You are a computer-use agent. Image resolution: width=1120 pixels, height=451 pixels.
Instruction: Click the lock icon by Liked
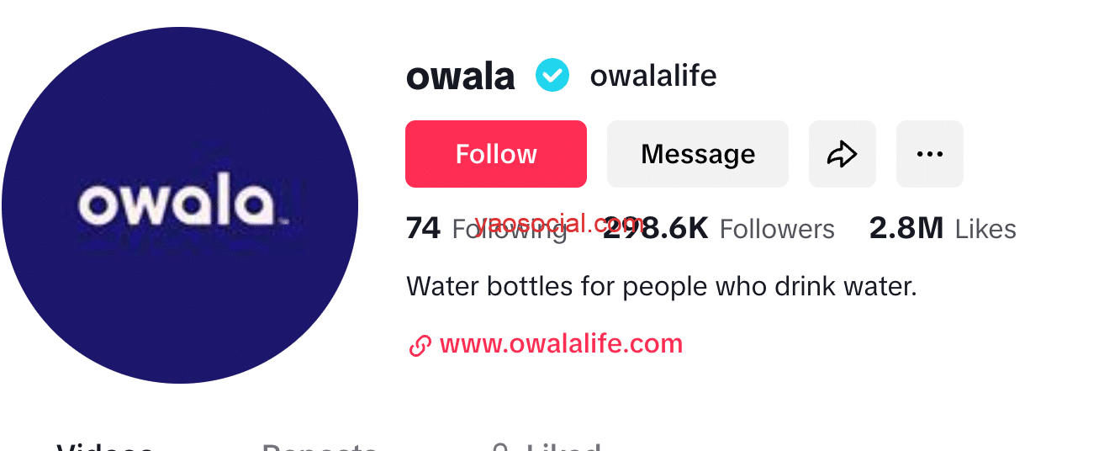502,446
